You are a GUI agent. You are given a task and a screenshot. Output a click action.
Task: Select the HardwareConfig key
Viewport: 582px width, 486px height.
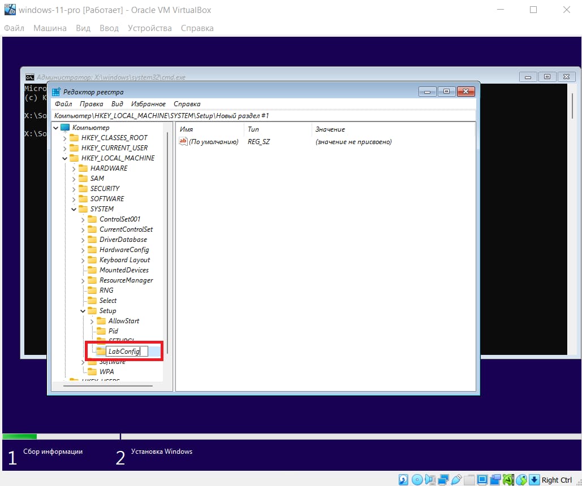coord(124,250)
